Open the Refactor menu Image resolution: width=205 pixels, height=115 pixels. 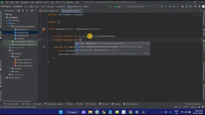(x=39, y=2)
